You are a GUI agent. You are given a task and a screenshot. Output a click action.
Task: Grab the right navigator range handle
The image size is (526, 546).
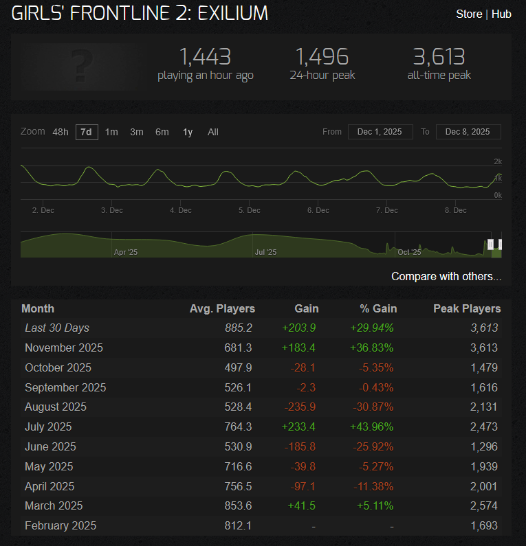pyautogui.click(x=501, y=244)
